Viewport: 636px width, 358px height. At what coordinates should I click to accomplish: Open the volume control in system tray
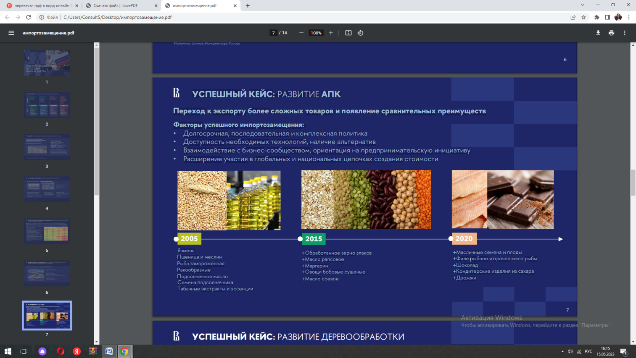(570, 351)
